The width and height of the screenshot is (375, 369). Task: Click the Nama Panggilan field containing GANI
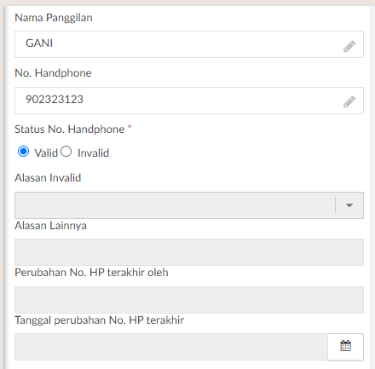(x=189, y=44)
